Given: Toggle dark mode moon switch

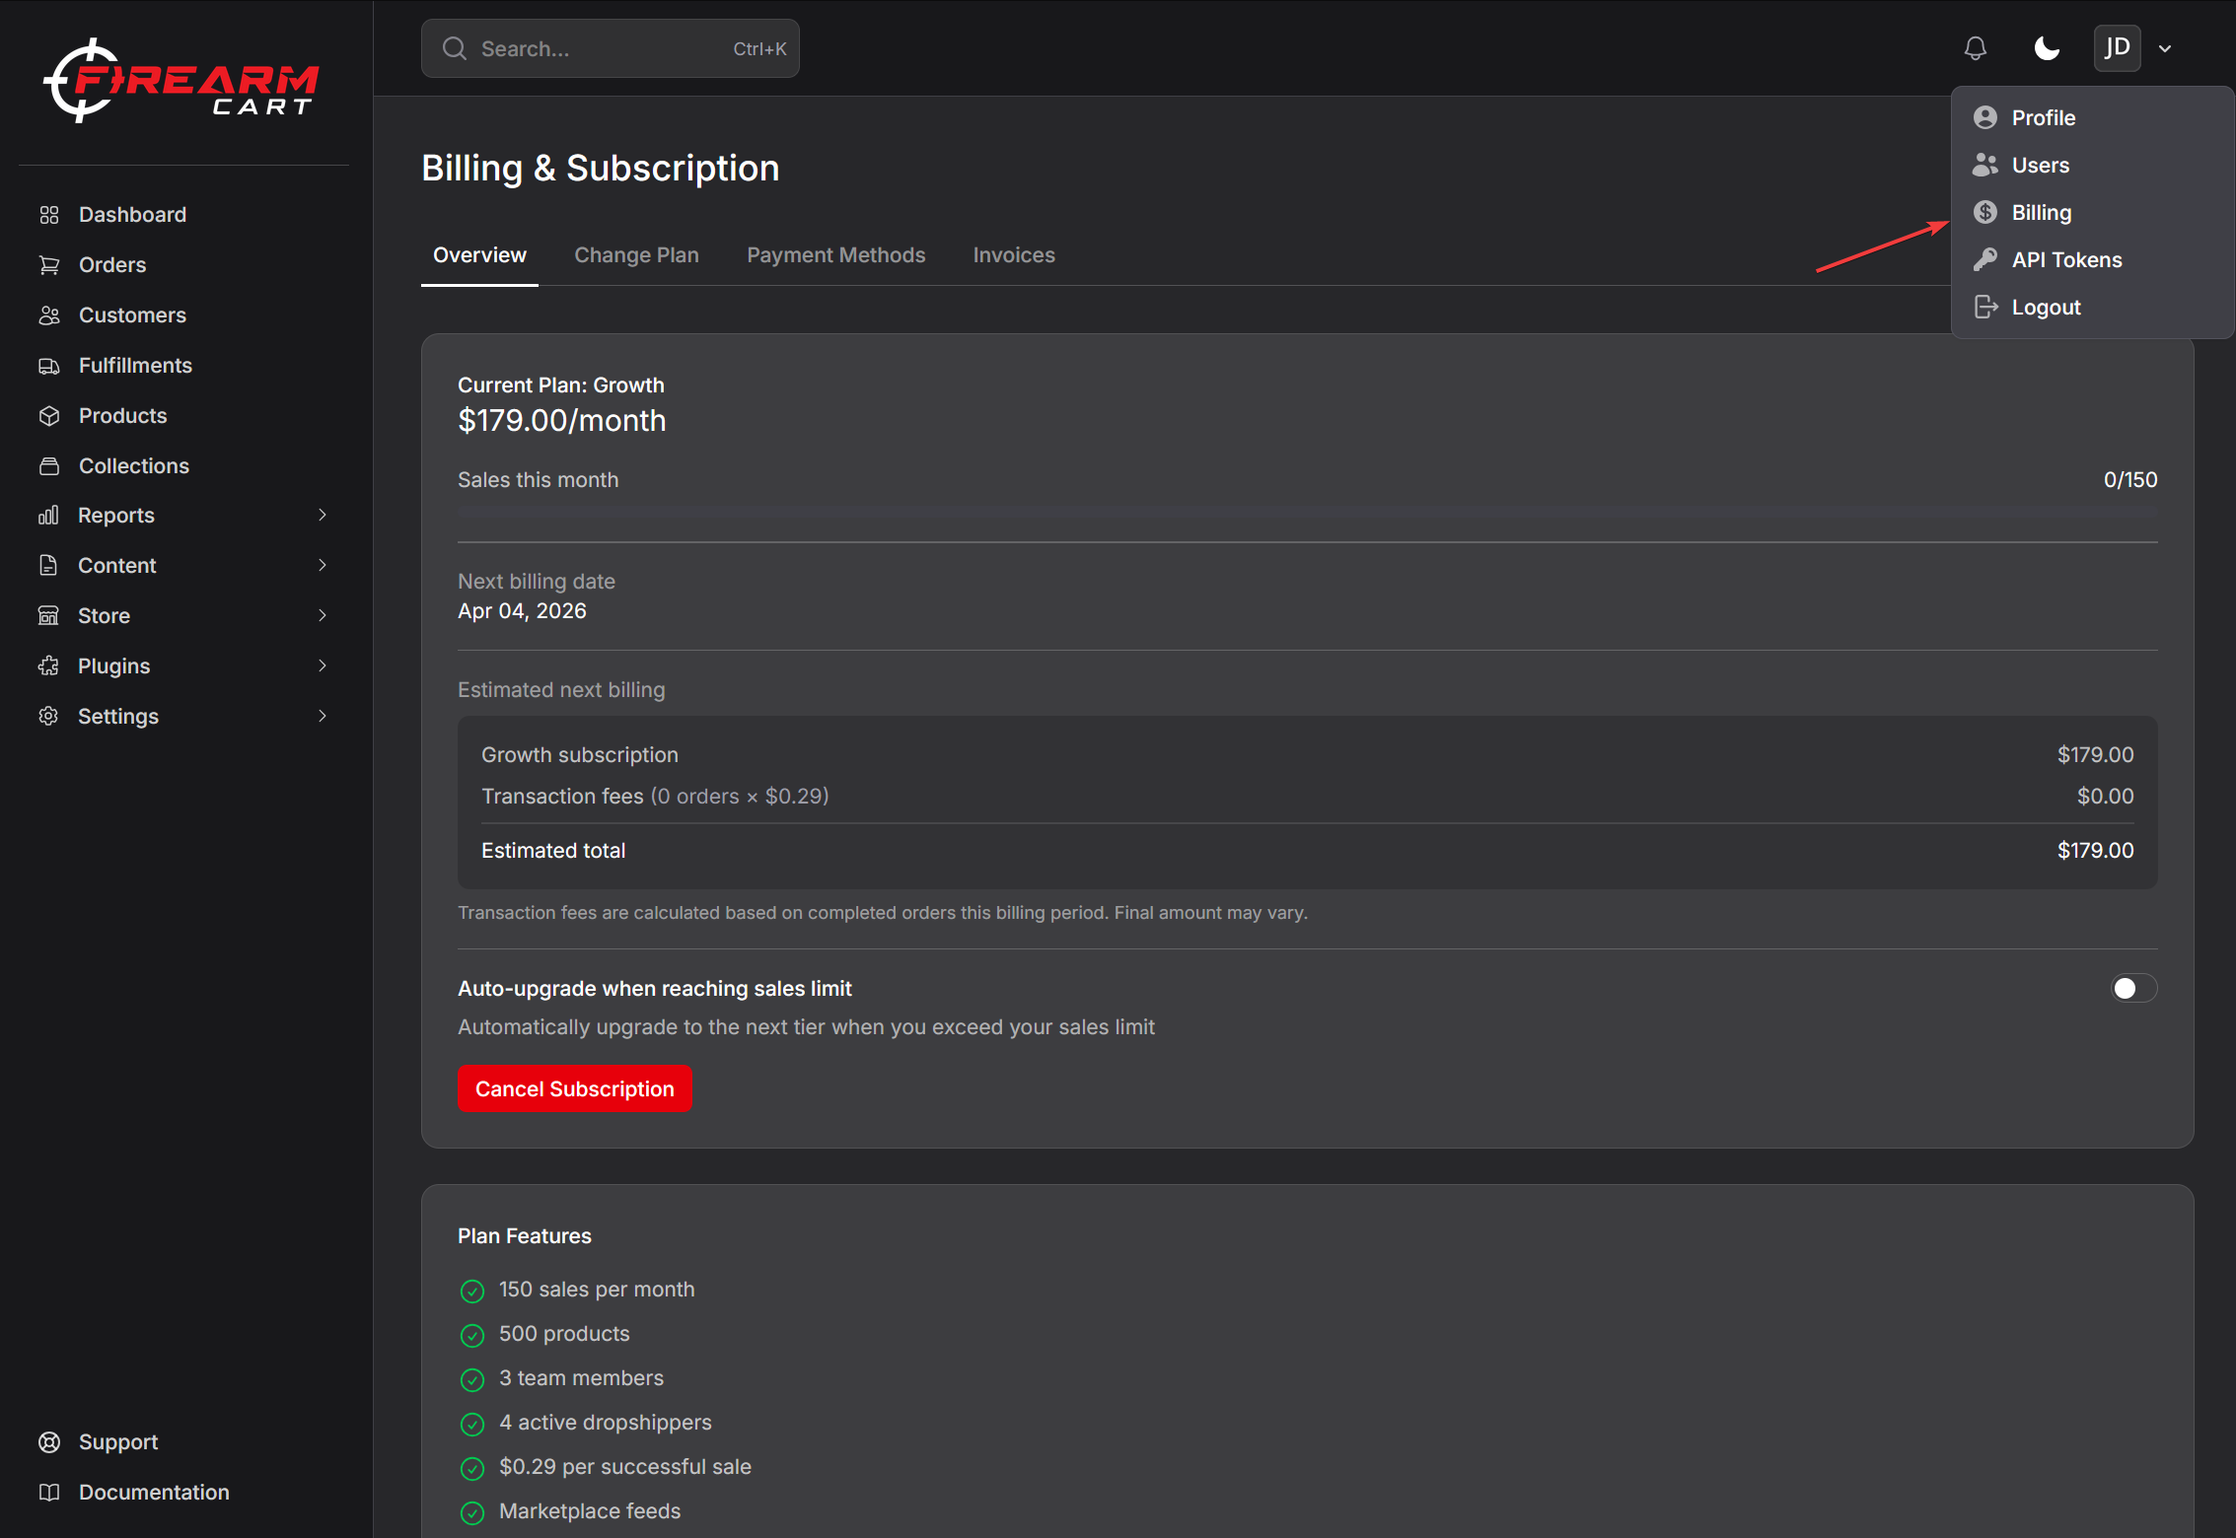Looking at the screenshot, I should 2047,48.
